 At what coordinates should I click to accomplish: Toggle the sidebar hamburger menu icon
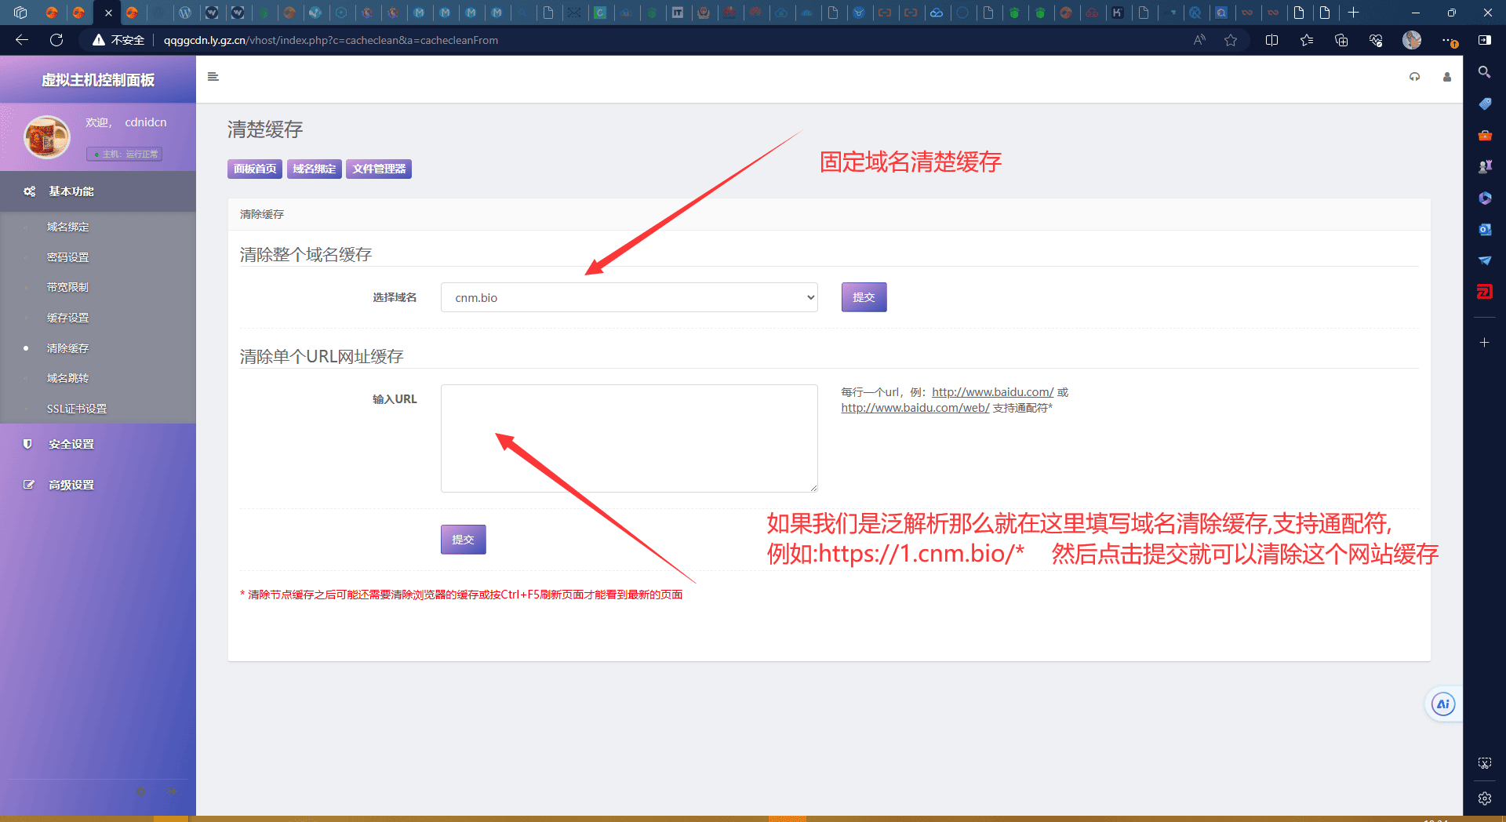point(213,77)
